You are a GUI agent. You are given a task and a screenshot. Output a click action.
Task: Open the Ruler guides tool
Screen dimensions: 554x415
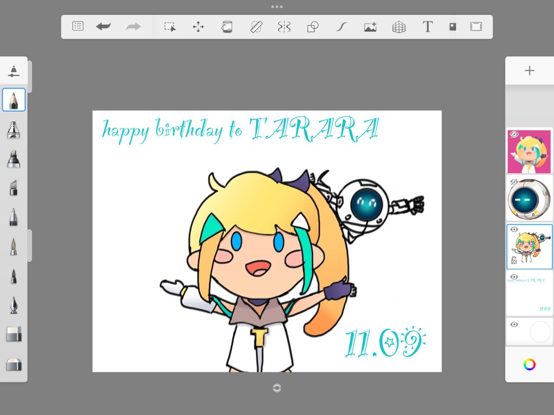click(256, 27)
